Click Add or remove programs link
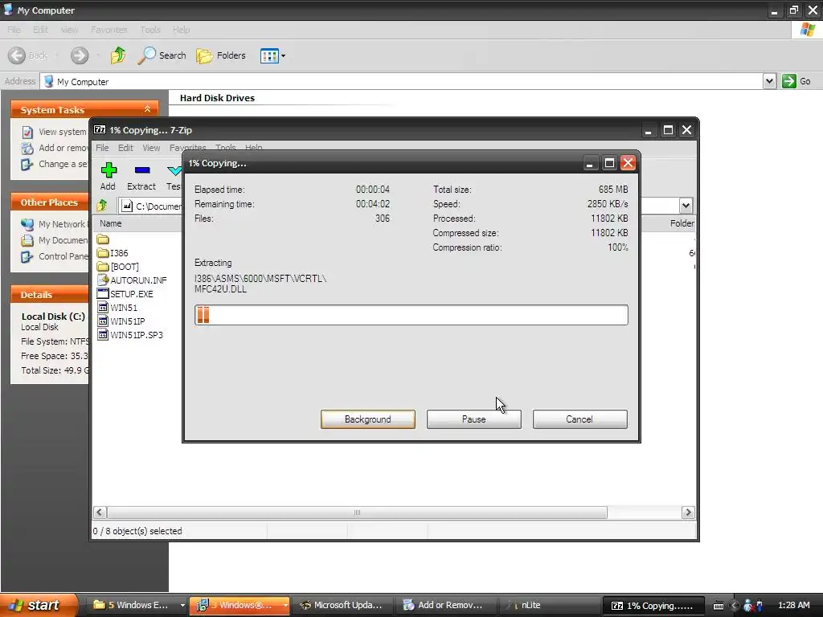Viewport: 823px width, 617px height. pos(55,148)
